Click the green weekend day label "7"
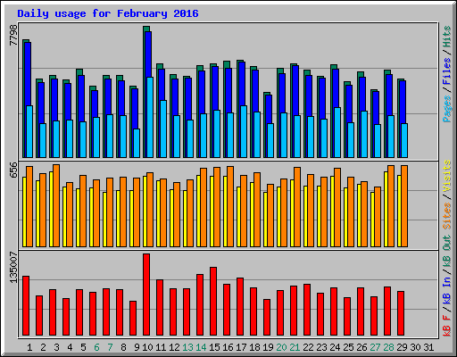457x357 pixels. (x=110, y=347)
